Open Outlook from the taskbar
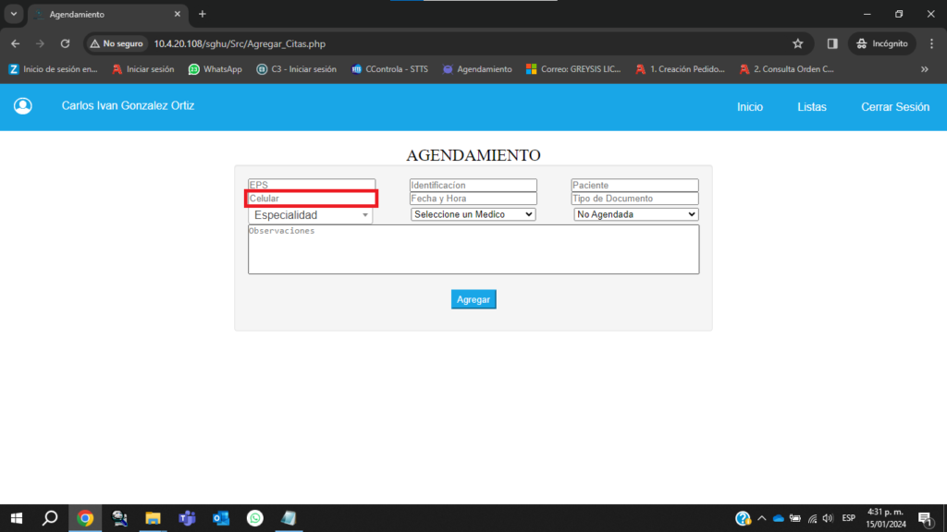The image size is (947, 532). (221, 518)
